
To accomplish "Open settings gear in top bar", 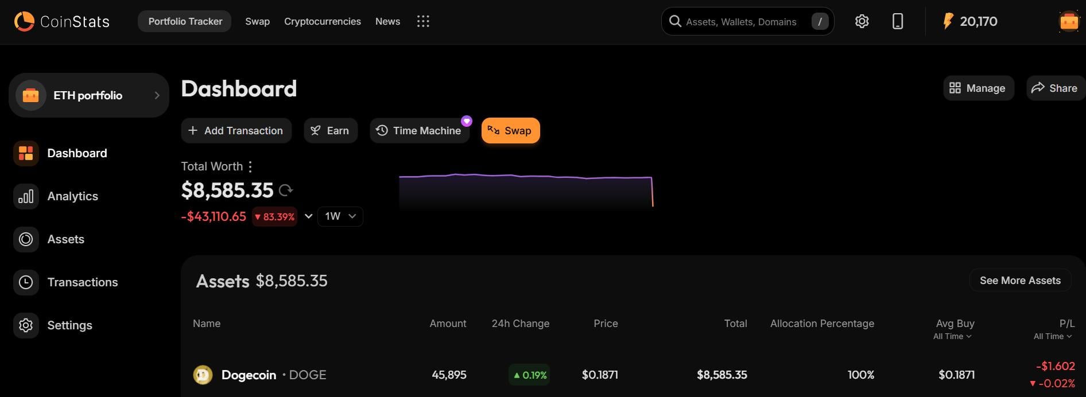I will pyautogui.click(x=862, y=22).
